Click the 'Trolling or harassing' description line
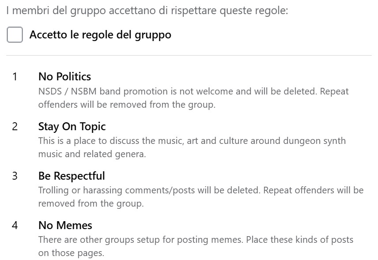 pyautogui.click(x=201, y=191)
